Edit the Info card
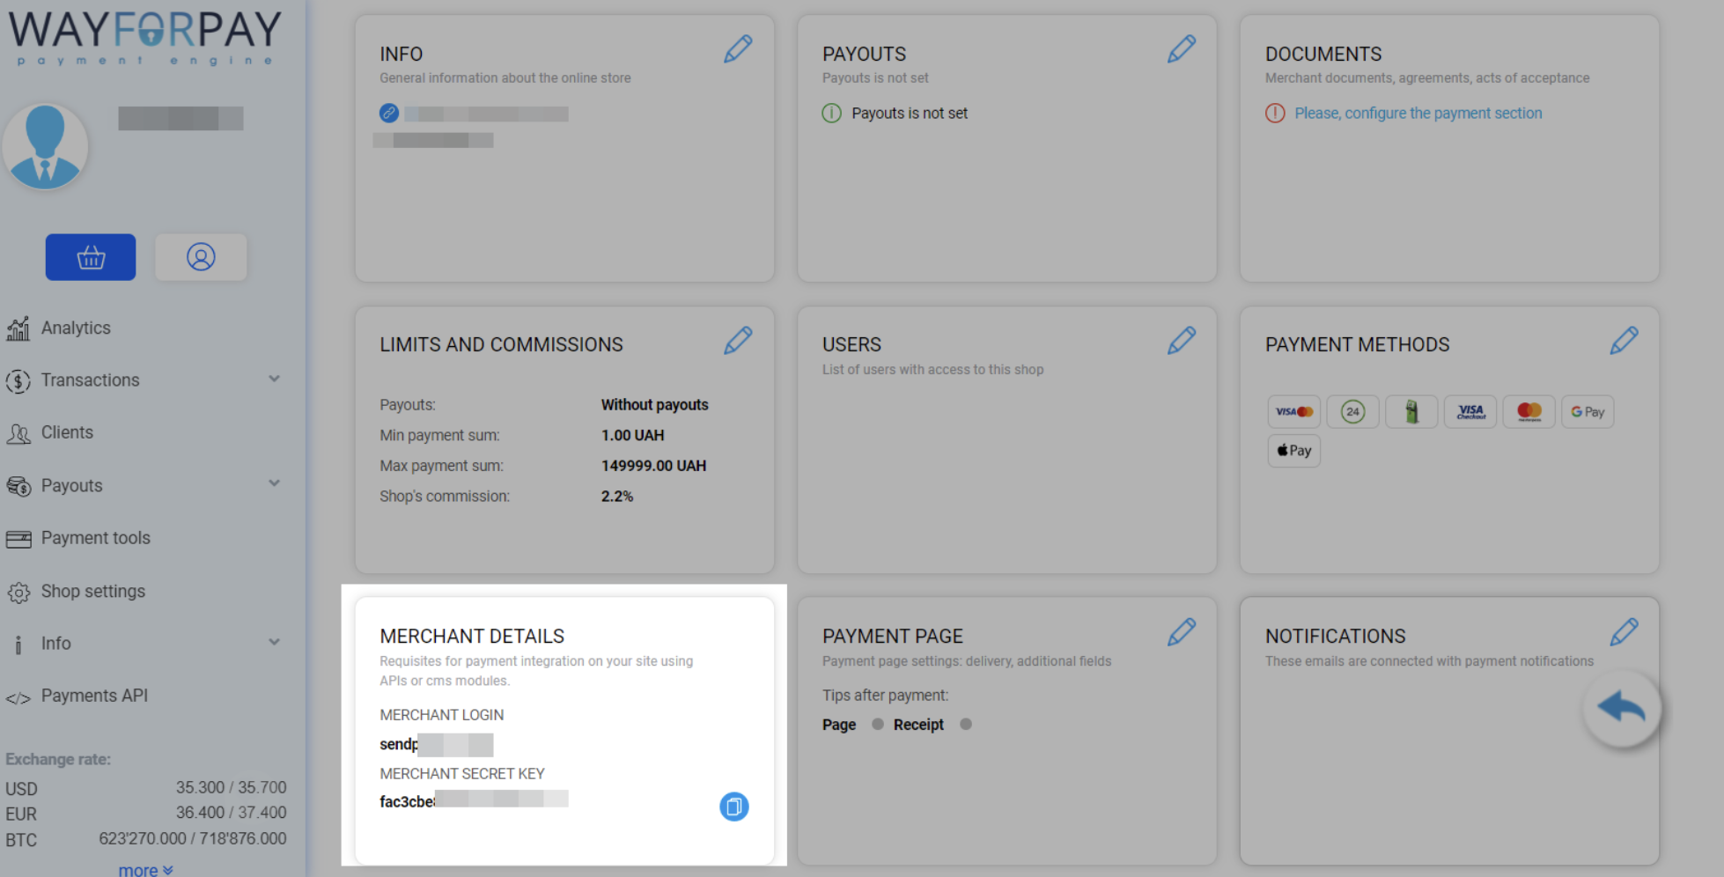This screenshot has height=877, width=1724. click(738, 49)
